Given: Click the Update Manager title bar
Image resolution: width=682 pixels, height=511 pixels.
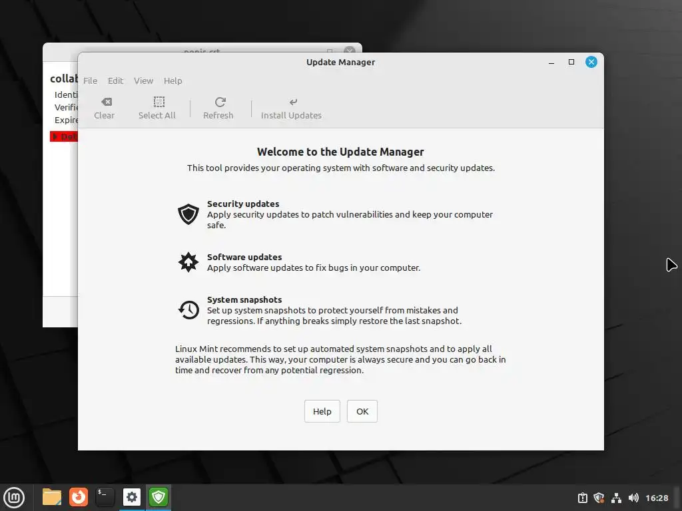Looking at the screenshot, I should [340, 62].
